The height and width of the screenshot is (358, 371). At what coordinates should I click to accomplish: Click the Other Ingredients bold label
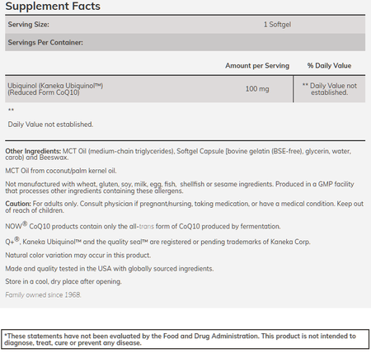coord(33,151)
